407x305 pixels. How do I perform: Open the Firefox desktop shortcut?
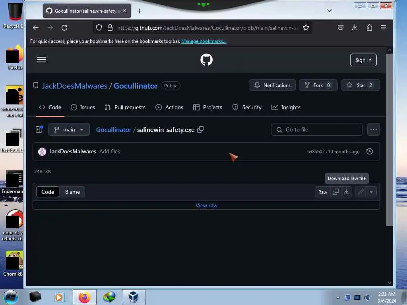tap(15, 58)
